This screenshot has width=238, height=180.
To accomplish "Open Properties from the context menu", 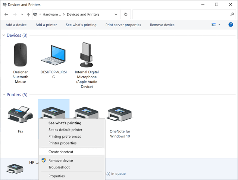I will tap(72, 176).
